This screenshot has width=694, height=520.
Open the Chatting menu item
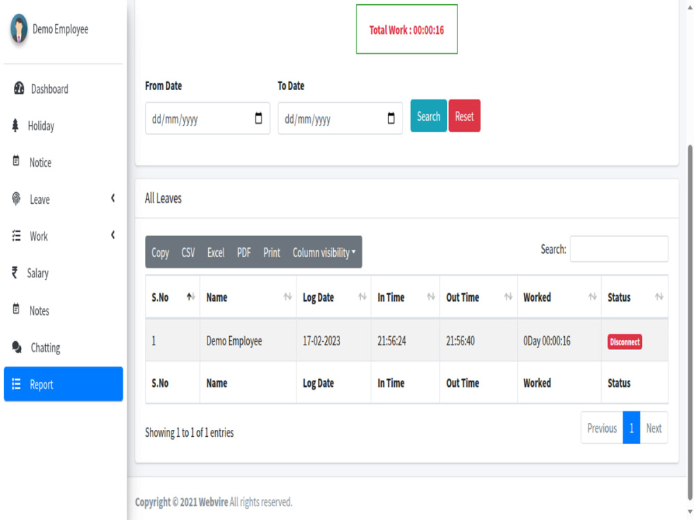tap(63, 347)
